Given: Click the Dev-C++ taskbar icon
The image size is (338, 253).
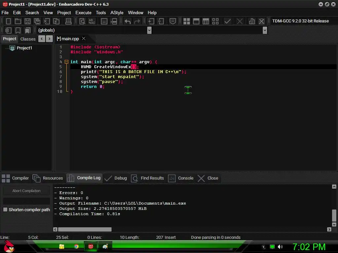Looking at the screenshot, I should click(90, 246).
